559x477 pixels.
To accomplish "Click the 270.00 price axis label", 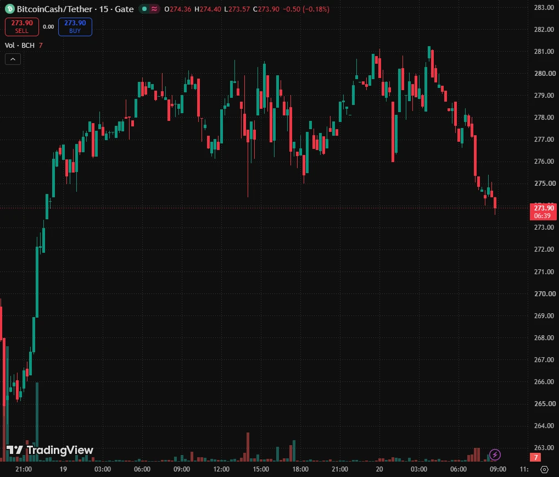I will [x=545, y=293].
